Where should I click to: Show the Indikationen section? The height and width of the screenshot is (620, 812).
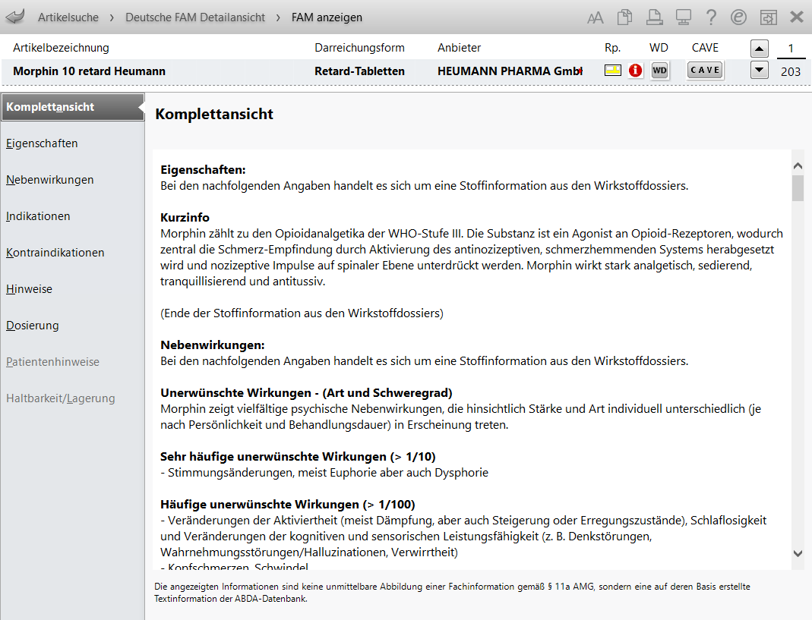(x=38, y=216)
